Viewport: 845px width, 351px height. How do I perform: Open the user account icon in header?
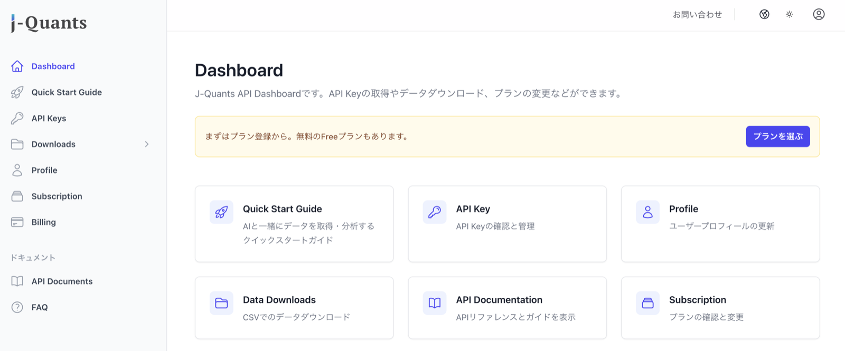819,14
